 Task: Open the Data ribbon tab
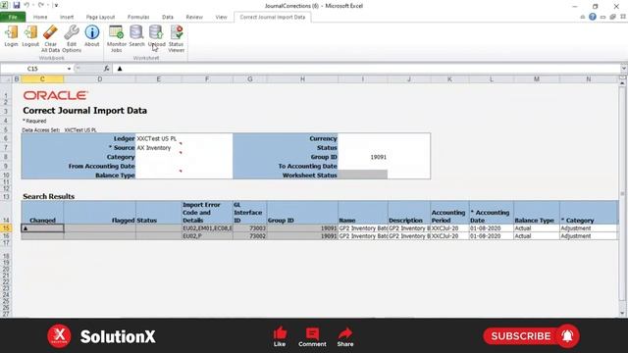[168, 17]
